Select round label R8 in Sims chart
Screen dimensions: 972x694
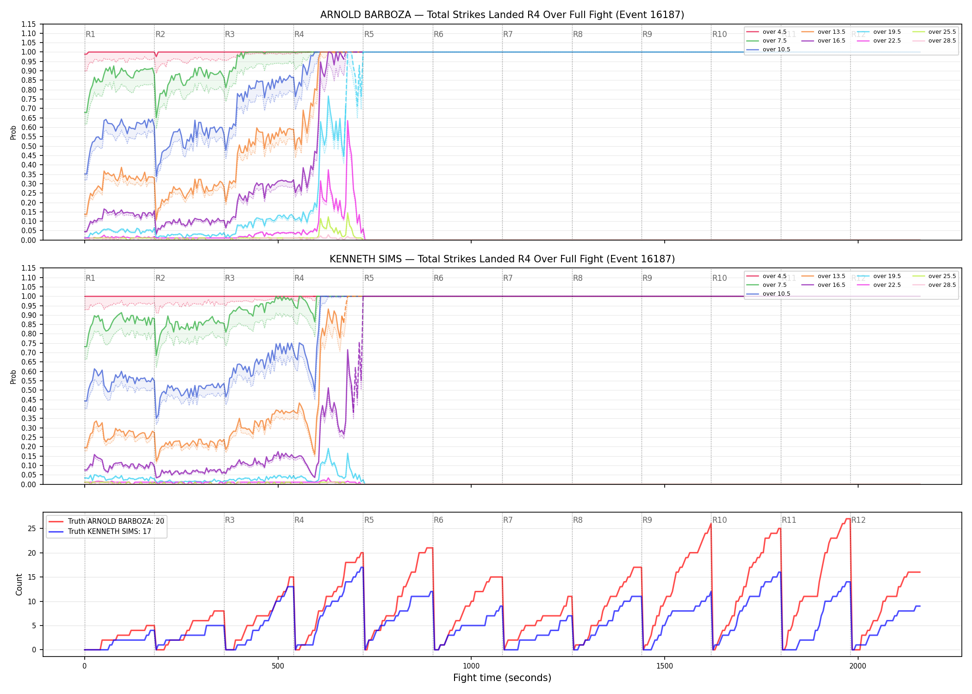coord(578,278)
